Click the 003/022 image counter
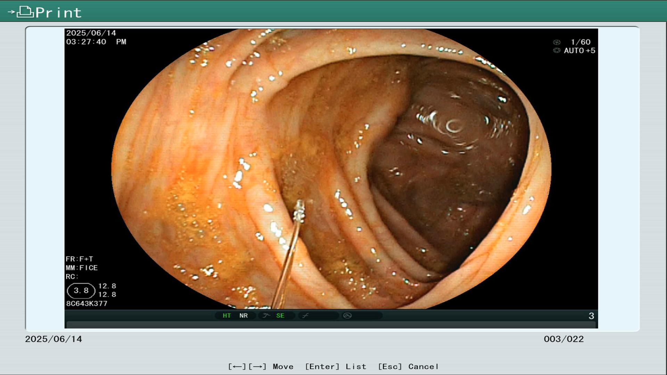The image size is (667, 375). [x=564, y=339]
